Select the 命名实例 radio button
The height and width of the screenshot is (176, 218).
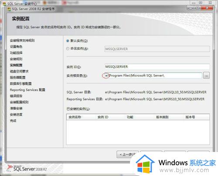tap(68, 48)
